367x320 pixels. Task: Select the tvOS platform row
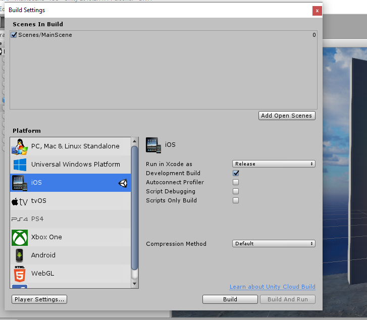click(x=71, y=201)
